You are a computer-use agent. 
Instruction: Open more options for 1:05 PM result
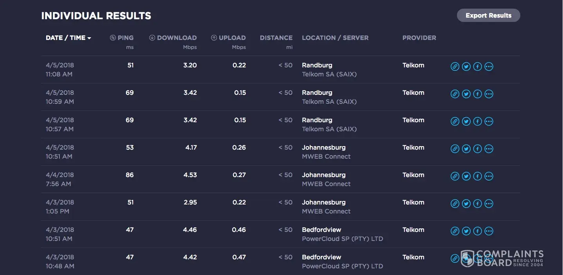[489, 204]
